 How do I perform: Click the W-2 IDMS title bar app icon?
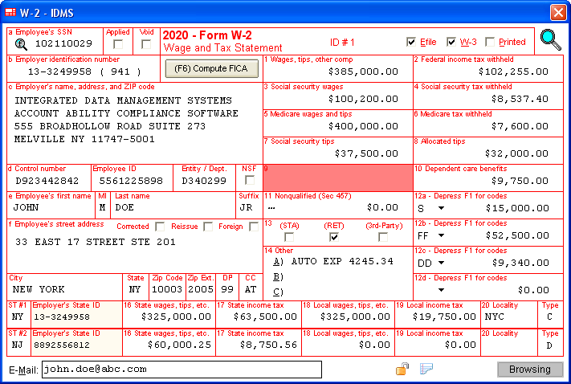[10, 12]
